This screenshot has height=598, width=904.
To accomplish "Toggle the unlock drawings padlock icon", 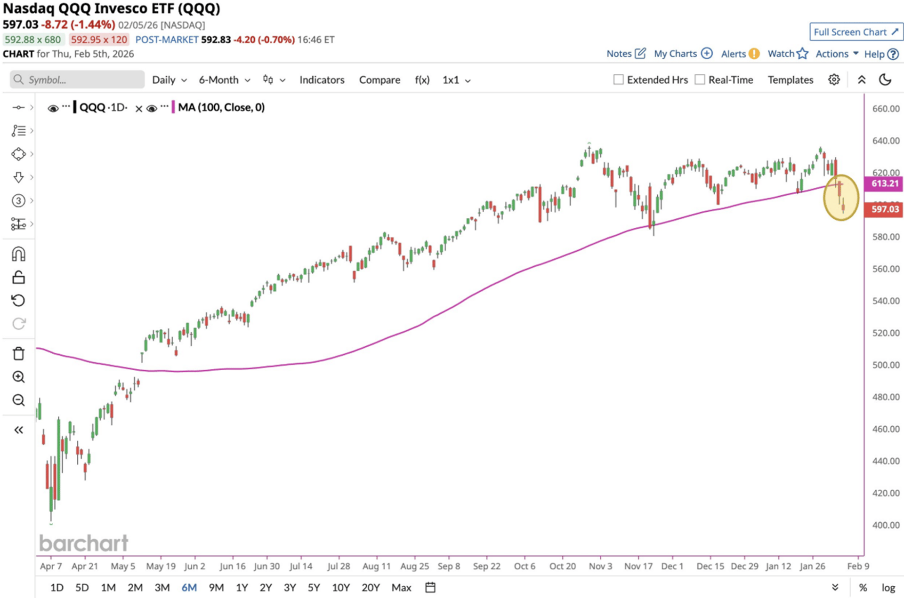I will pyautogui.click(x=18, y=278).
